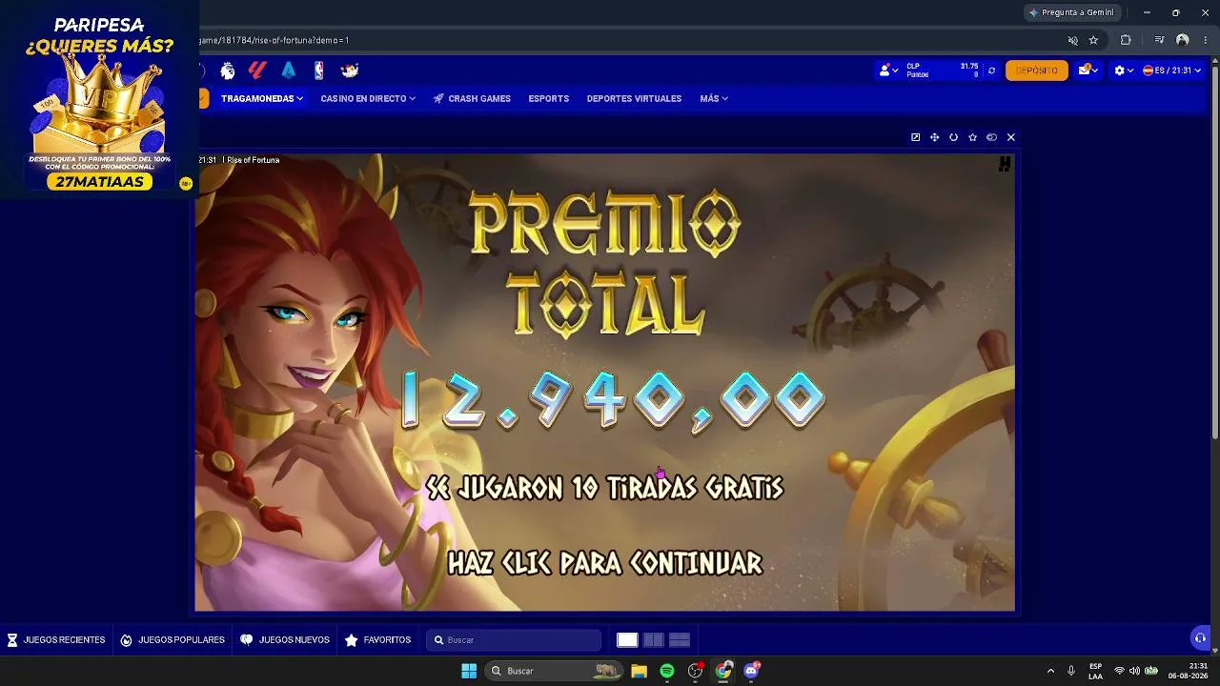This screenshot has height=686, width=1220.
Task: Bookmark this page with the star
Action: point(1093,40)
